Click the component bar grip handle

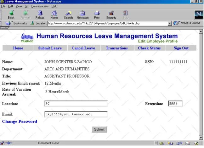156,143
